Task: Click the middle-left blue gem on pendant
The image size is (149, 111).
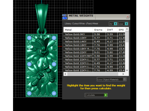Action: pos(29,64)
